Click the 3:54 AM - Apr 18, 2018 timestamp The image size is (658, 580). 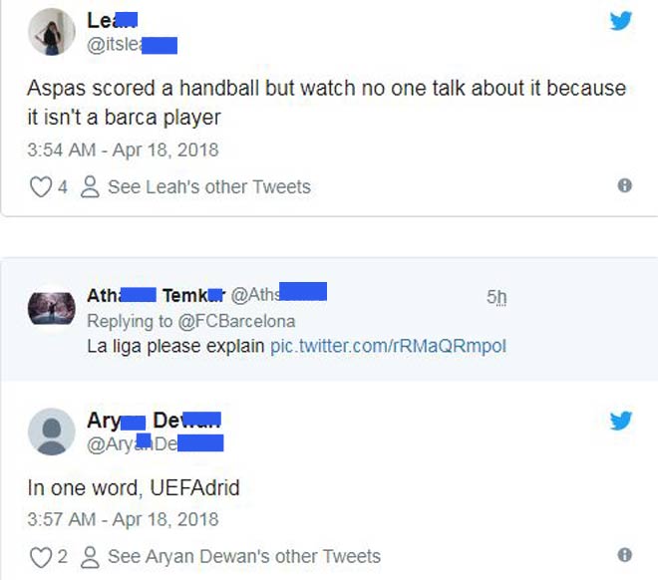pos(123,150)
